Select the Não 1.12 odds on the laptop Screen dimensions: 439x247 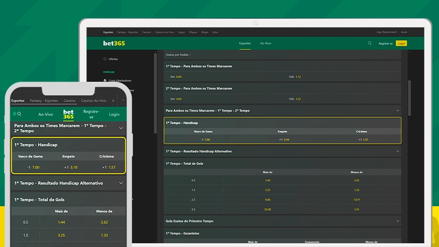(x=295, y=77)
